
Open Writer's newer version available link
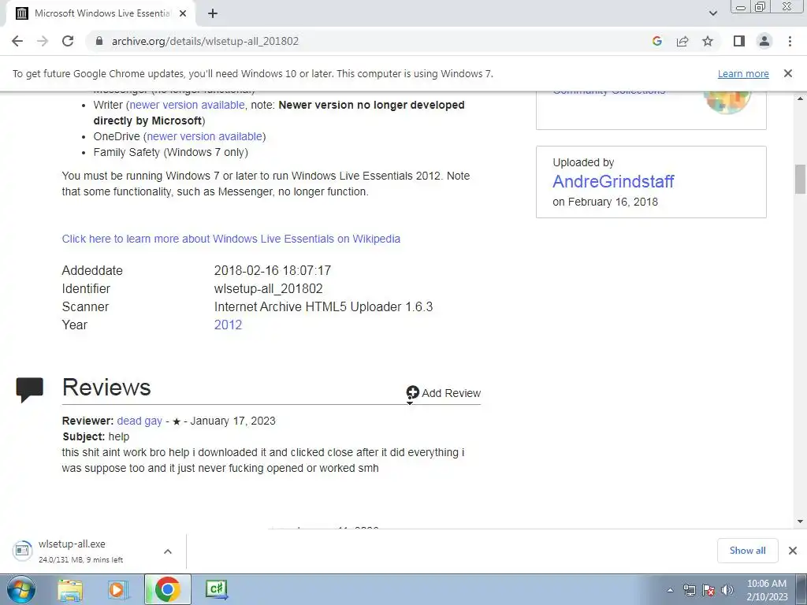(187, 105)
